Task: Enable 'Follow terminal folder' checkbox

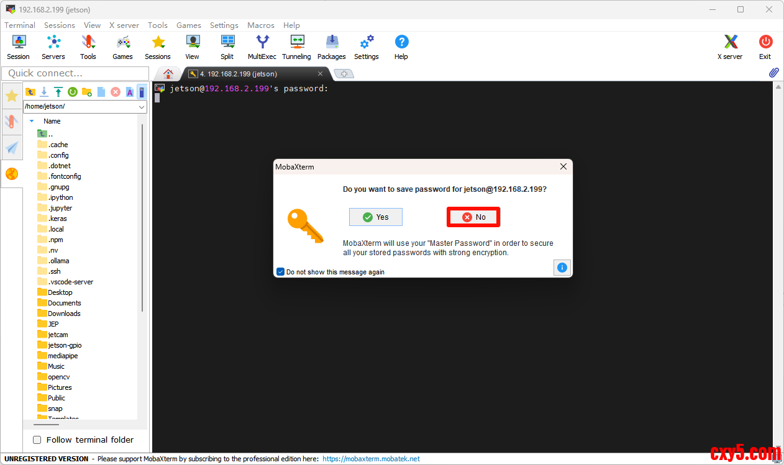Action: pyautogui.click(x=37, y=440)
